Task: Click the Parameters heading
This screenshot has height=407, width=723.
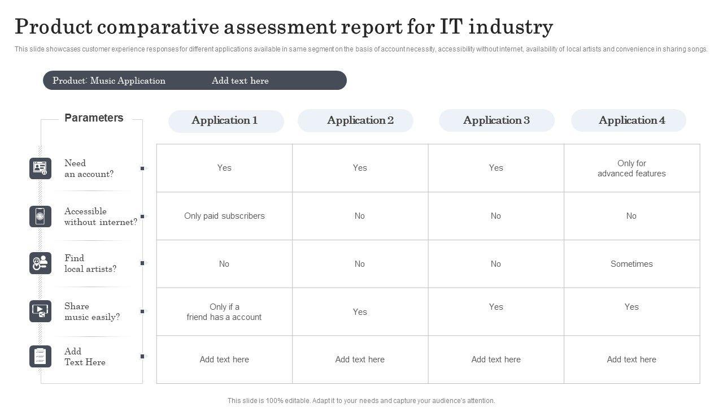Action: coord(94,118)
